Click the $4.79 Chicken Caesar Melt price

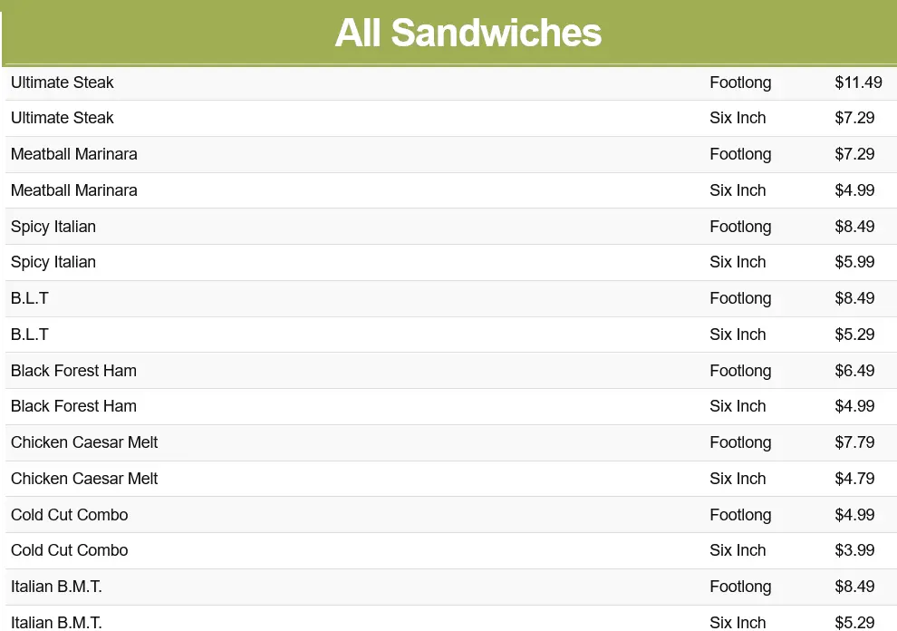(x=854, y=479)
